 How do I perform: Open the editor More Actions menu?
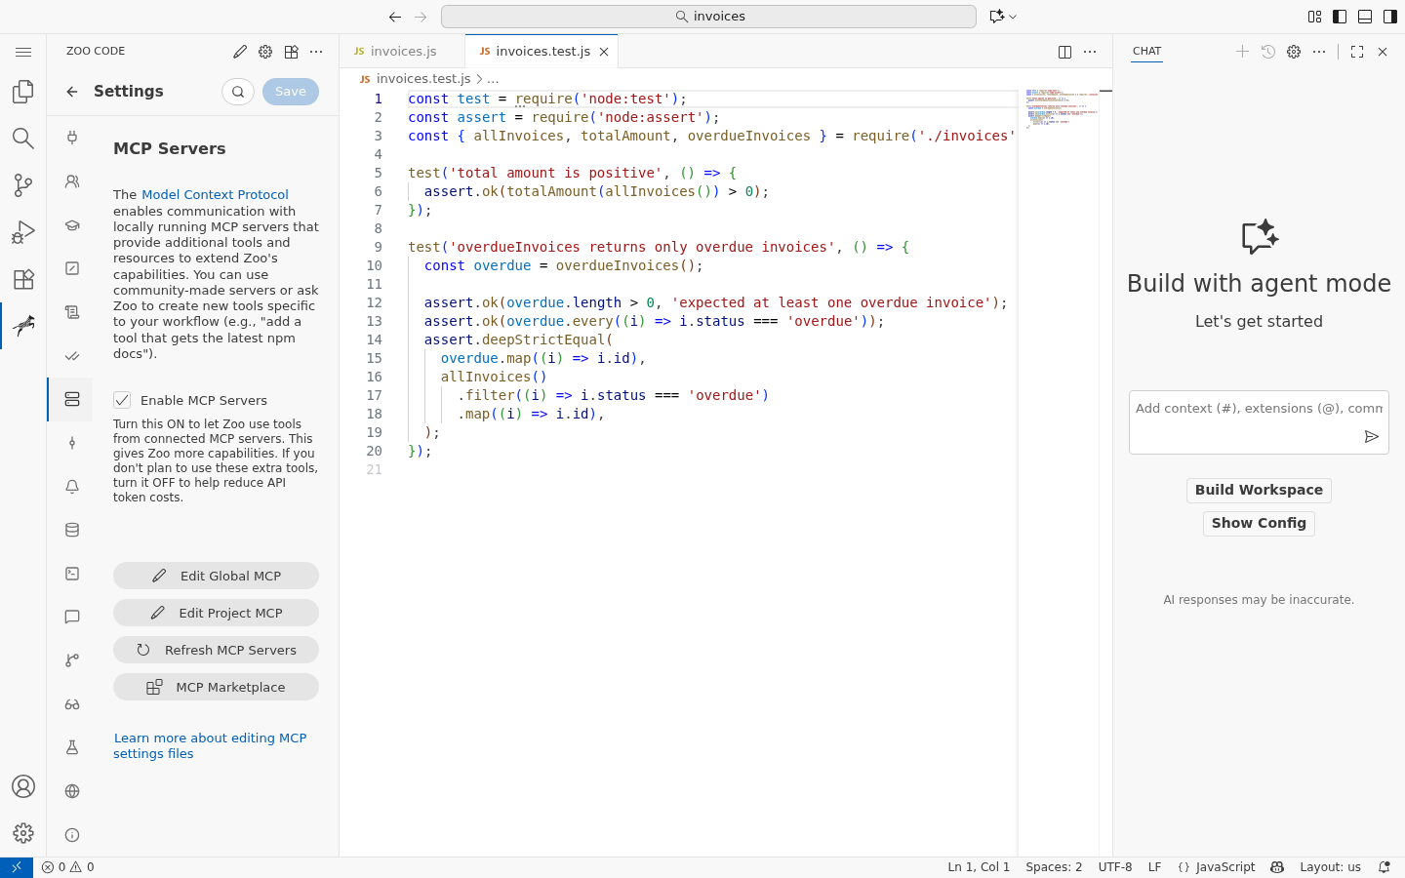point(1090,52)
